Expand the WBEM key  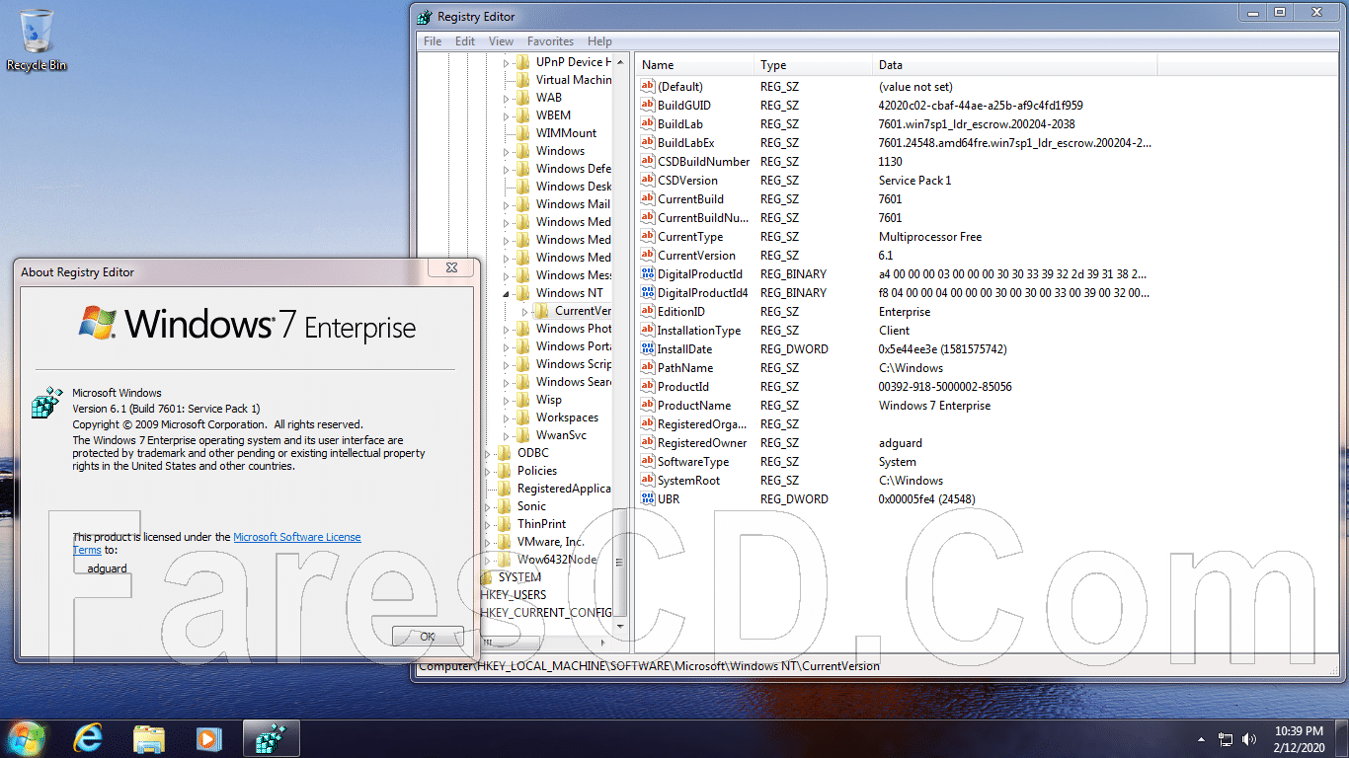pos(507,116)
